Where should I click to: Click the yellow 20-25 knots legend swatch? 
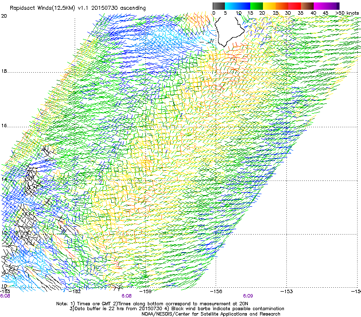tap(269, 6)
